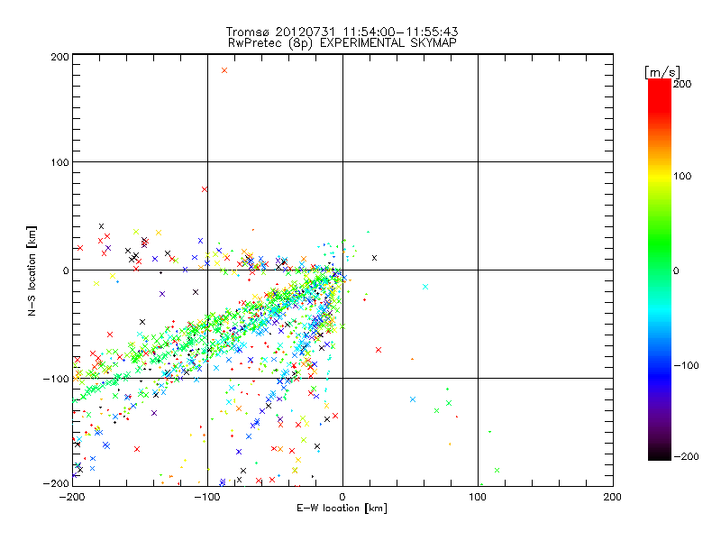This screenshot has height=541, width=721.
Task: Click the N-S axis tick label '-100'
Action: coord(56,379)
